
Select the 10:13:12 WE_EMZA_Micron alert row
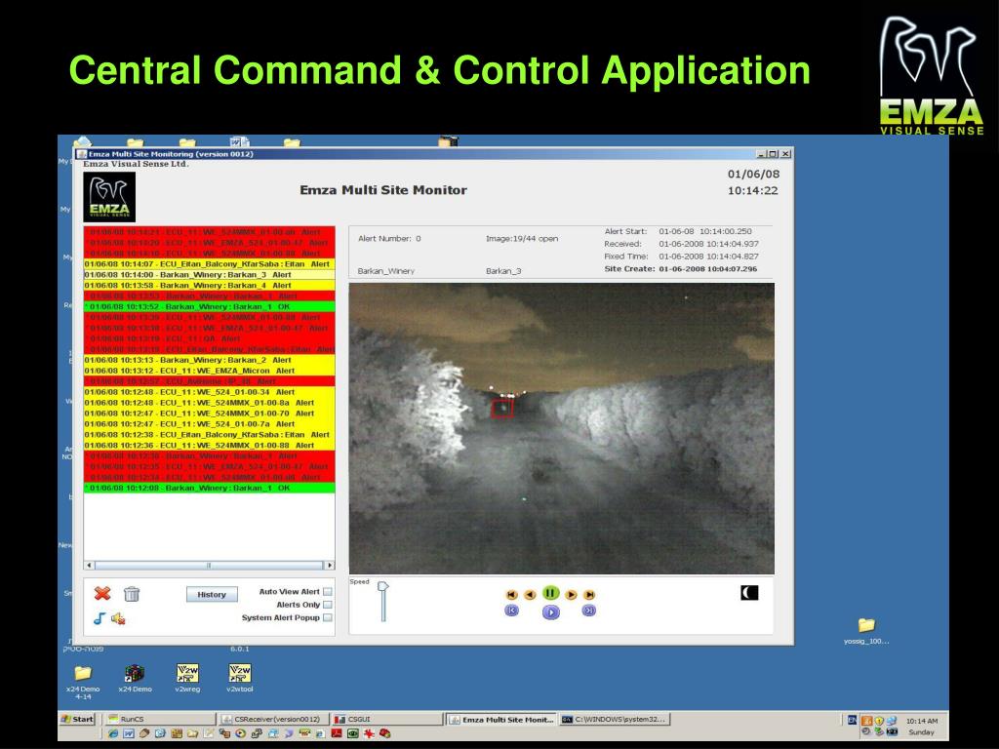pyautogui.click(x=209, y=371)
